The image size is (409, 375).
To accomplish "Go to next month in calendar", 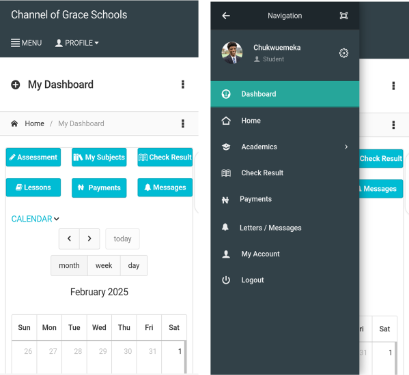I will 89,239.
